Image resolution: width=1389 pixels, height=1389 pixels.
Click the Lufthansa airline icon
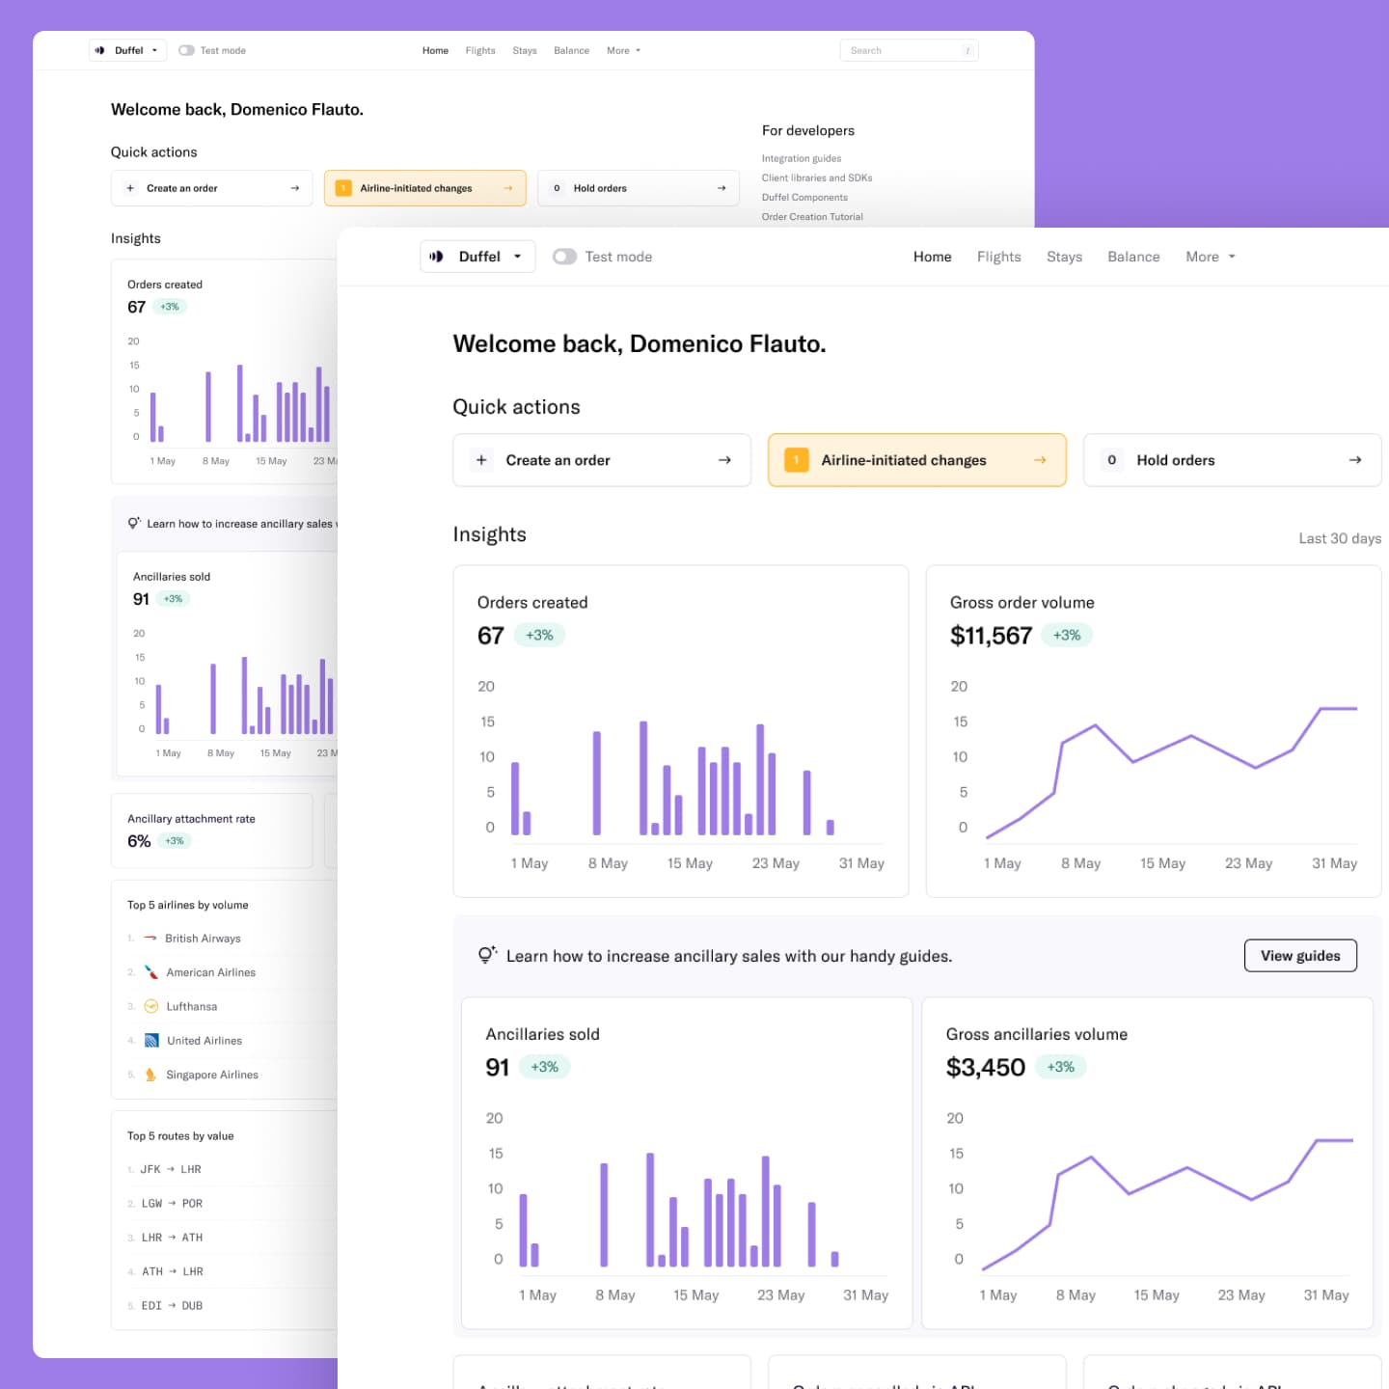coord(150,1006)
